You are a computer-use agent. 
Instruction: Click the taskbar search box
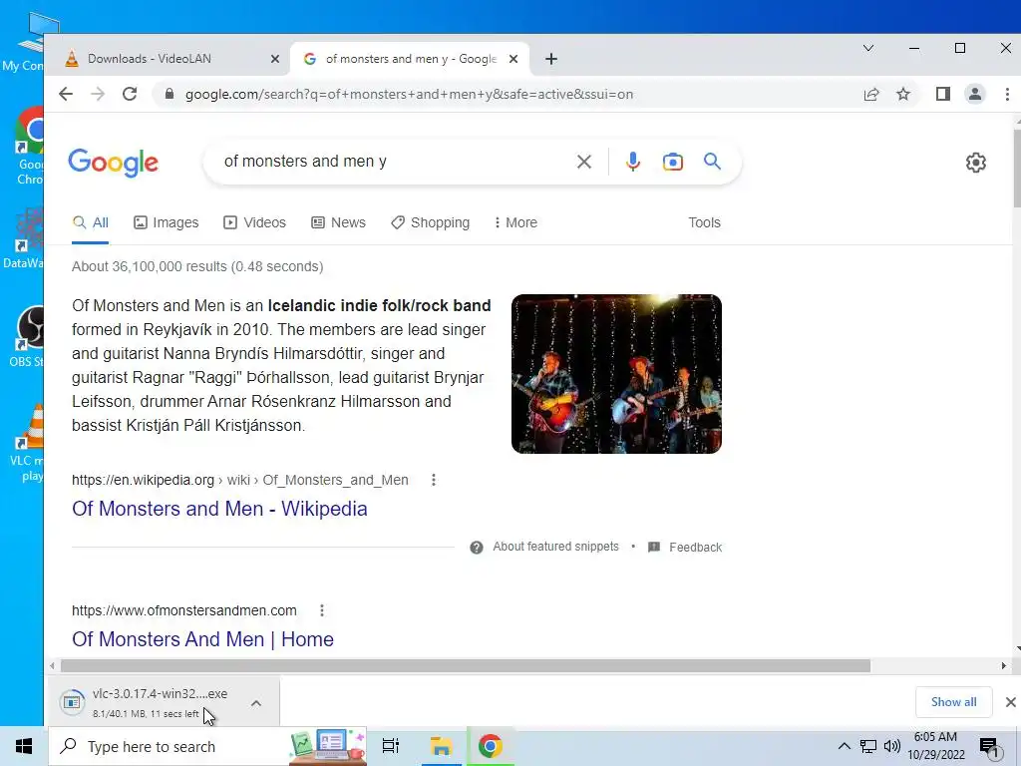[170, 746]
